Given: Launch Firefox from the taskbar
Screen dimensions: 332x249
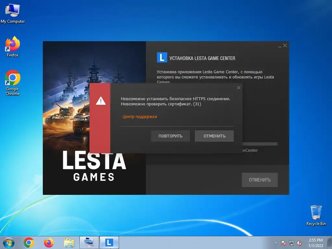Looking at the screenshot, I should [x=49, y=243].
